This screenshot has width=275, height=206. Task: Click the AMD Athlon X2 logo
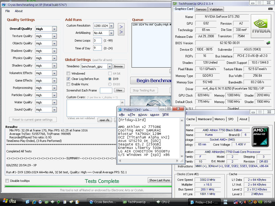point(260,136)
